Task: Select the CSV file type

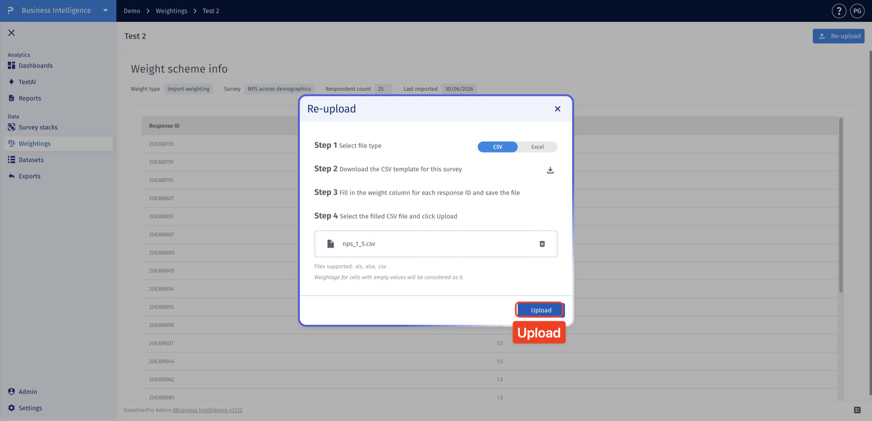Action: click(497, 147)
